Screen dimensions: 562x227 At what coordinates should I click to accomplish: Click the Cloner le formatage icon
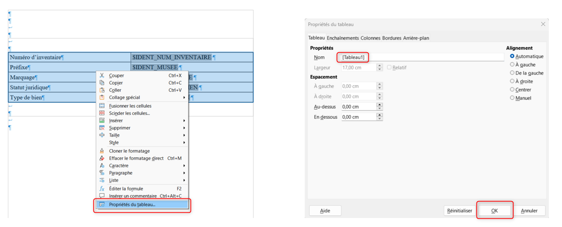coord(102,151)
